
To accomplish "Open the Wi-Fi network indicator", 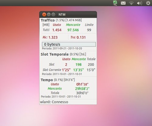I will click(131, 3).
